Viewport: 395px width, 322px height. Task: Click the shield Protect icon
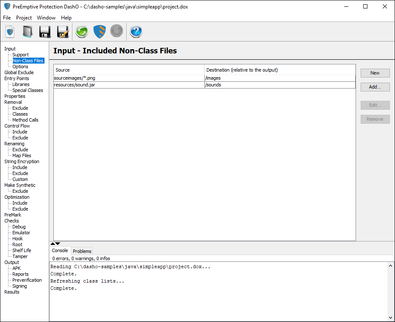100,32
